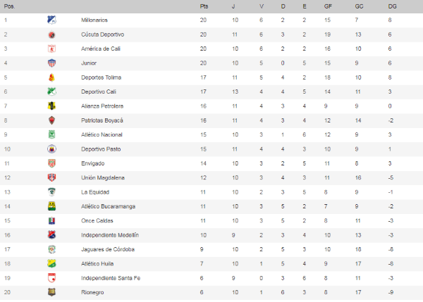The image size is (423, 302).
Task: Select the Independiente Santa Fe row name
Action: tap(111, 278)
